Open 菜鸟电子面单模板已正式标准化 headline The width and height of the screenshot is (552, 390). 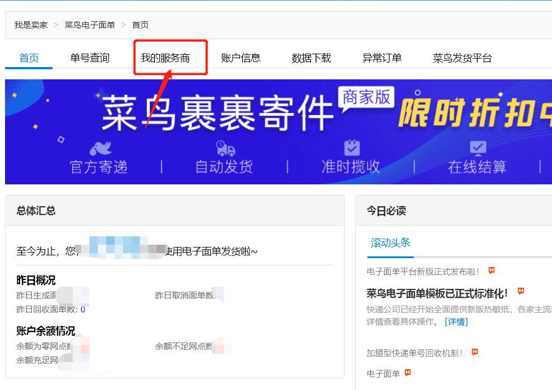(437, 293)
